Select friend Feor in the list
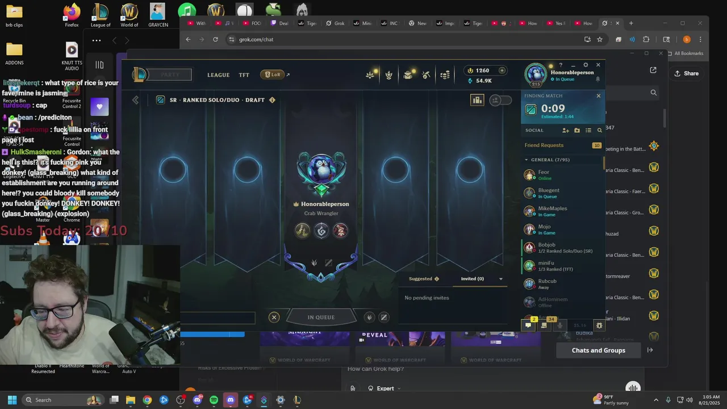Viewport: 727px width, 409px height. pos(562,175)
